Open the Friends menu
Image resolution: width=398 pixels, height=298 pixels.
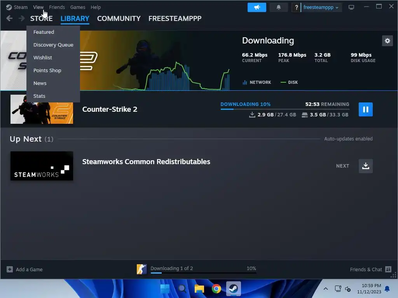point(57,7)
